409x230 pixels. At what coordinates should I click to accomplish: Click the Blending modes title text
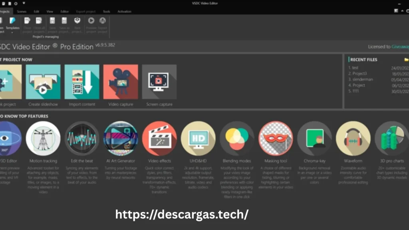237,161
